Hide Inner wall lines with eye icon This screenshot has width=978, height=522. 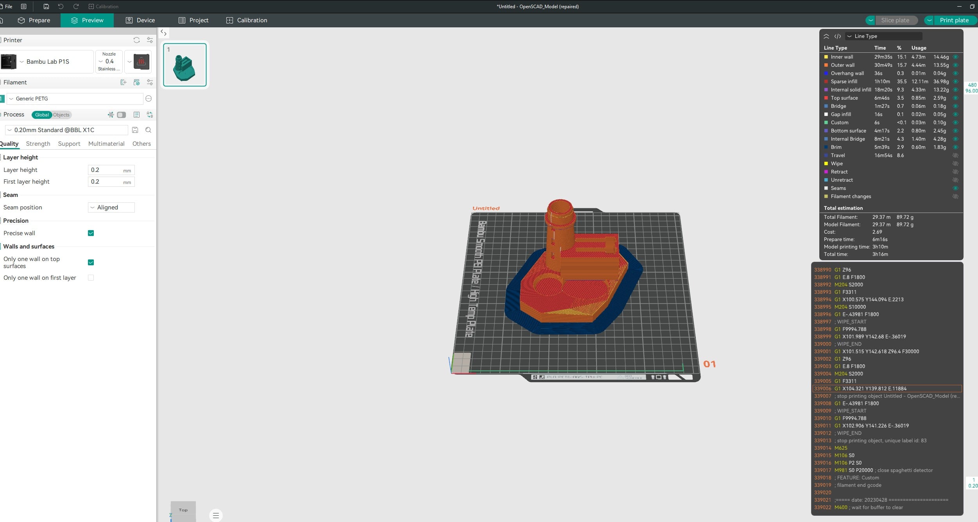click(x=955, y=57)
